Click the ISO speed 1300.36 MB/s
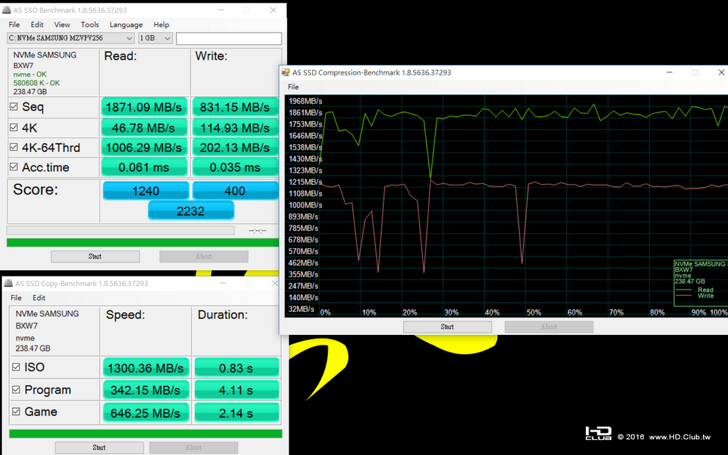This screenshot has height=455, width=728. (146, 368)
